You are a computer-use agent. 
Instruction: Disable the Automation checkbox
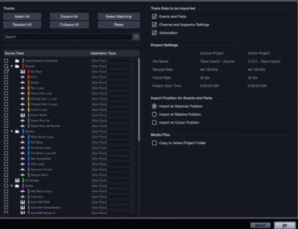click(x=155, y=33)
